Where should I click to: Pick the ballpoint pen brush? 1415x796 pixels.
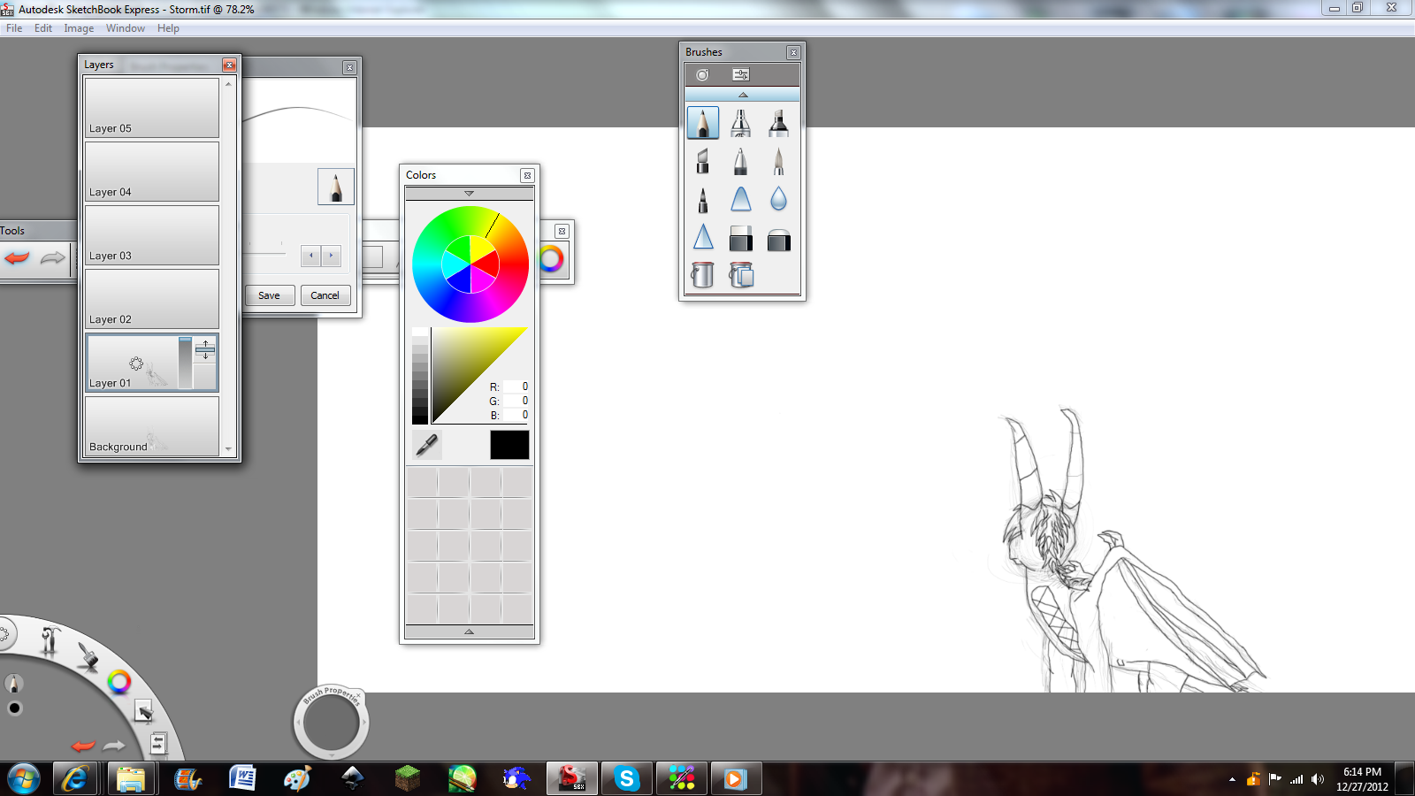(x=741, y=161)
